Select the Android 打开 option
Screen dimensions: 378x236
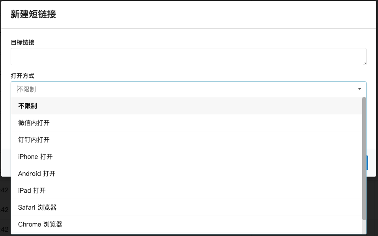point(36,173)
